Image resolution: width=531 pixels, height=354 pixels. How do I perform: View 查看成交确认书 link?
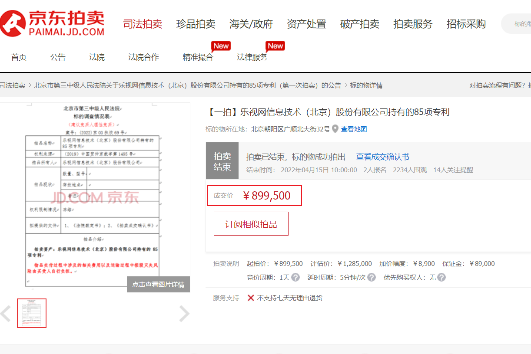(382, 157)
